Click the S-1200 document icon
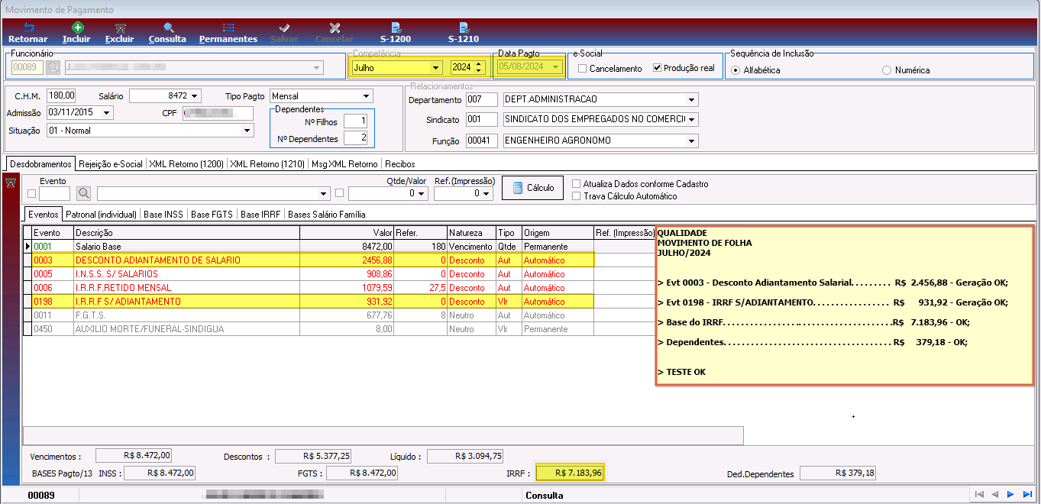1041x504 pixels. [x=396, y=27]
